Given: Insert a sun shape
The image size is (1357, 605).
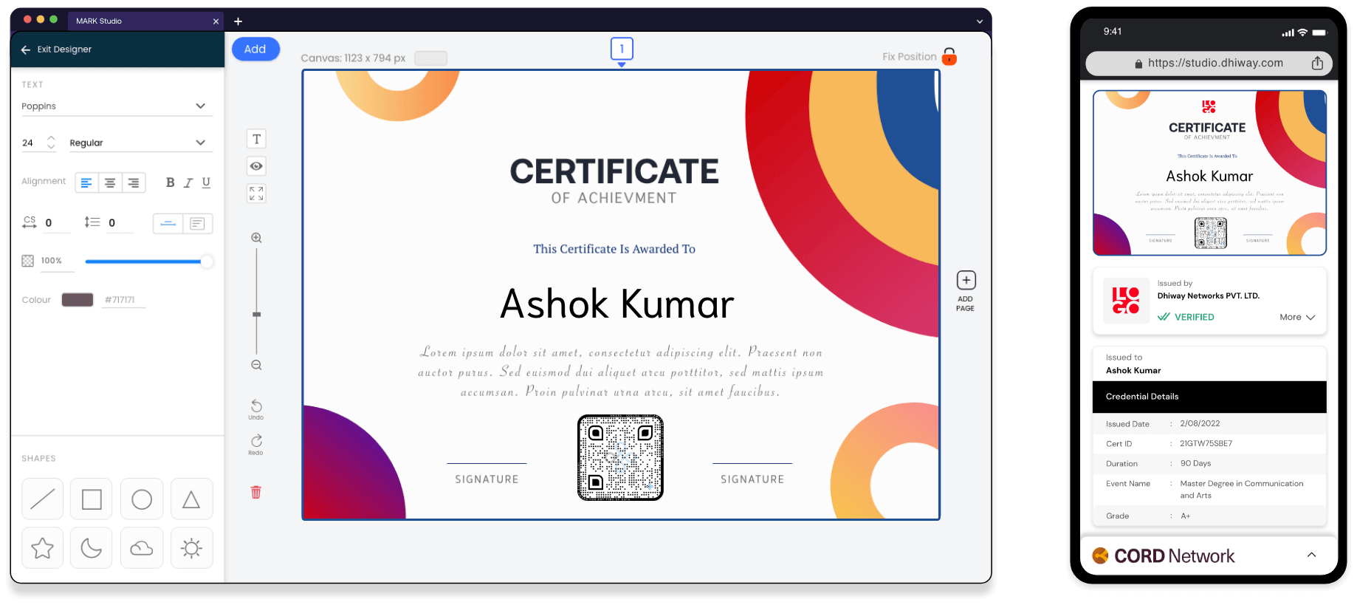Looking at the screenshot, I should pyautogui.click(x=191, y=548).
